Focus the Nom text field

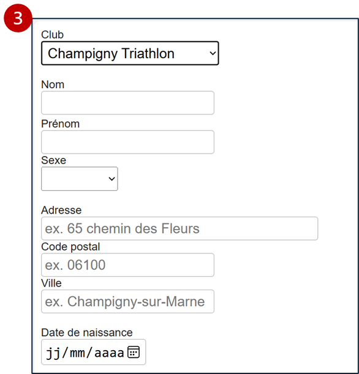[127, 103]
